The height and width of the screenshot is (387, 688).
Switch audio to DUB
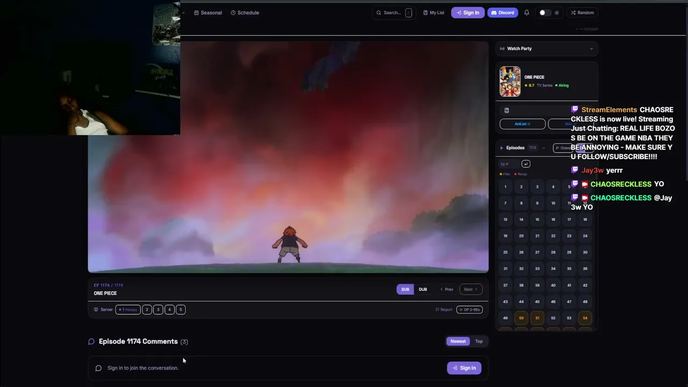[x=423, y=289]
